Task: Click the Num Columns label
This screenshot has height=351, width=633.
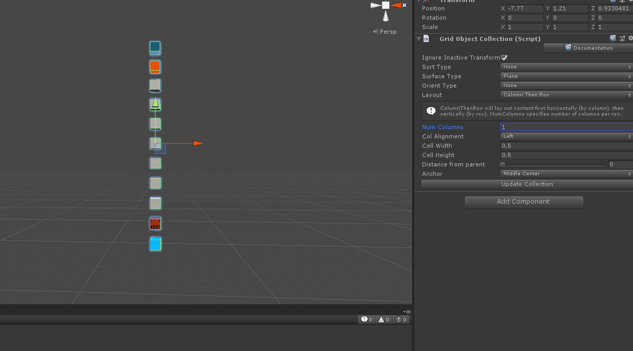Action: point(443,127)
